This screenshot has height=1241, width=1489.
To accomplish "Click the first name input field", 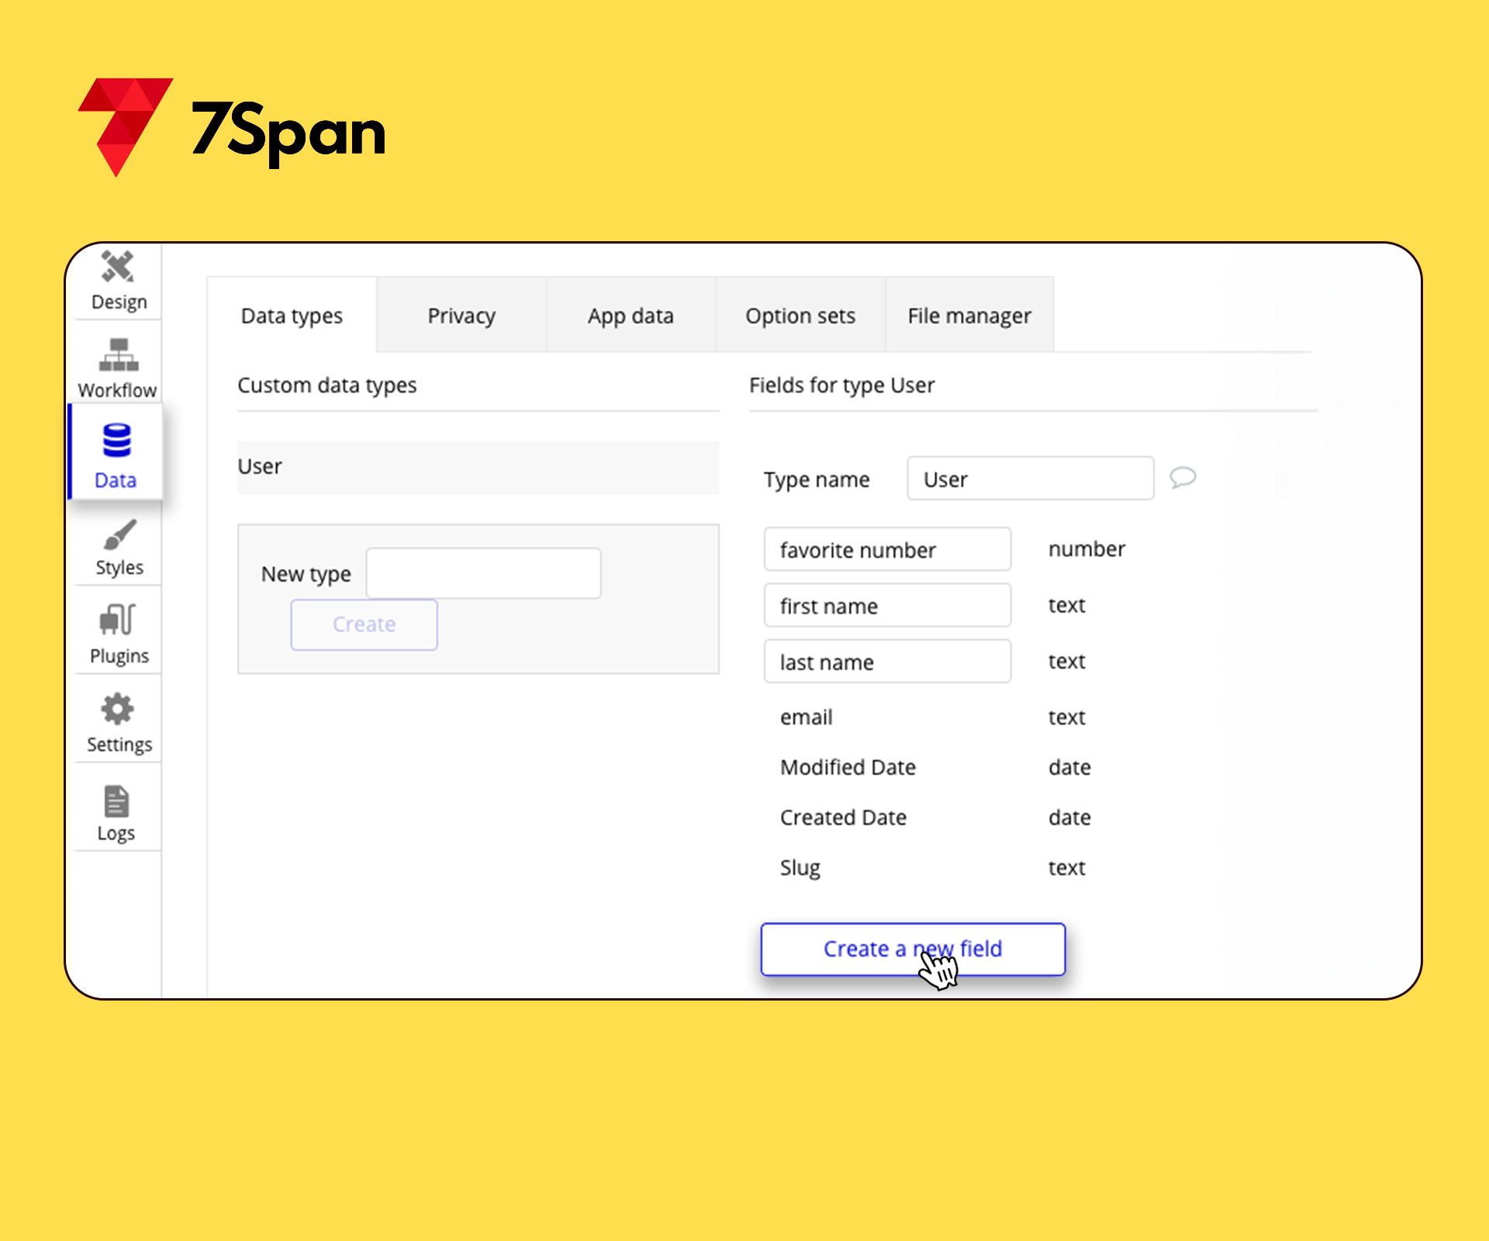I will [x=884, y=607].
